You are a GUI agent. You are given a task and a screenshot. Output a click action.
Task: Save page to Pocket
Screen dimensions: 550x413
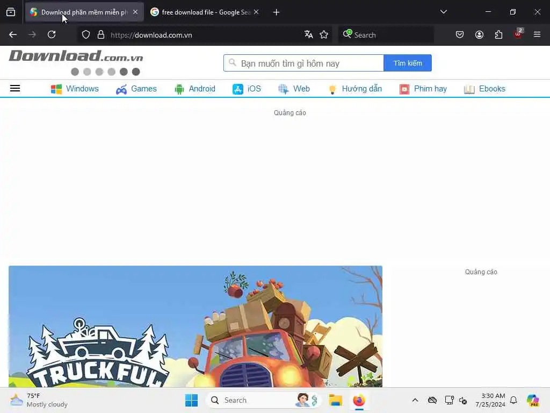point(460,35)
